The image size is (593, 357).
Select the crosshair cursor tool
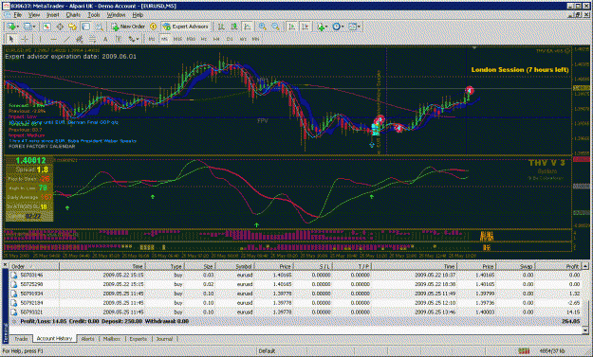[x=25, y=39]
